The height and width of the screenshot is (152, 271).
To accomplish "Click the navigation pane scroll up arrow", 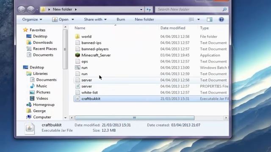I will point(65,27).
